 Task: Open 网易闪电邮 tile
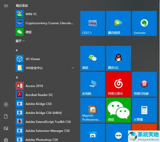coord(144,84)
